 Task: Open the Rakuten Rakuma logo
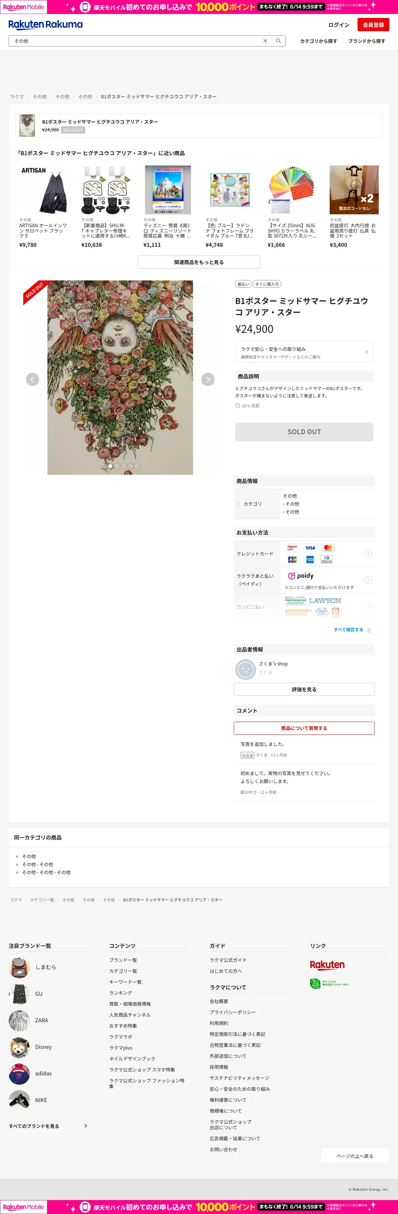(x=46, y=25)
